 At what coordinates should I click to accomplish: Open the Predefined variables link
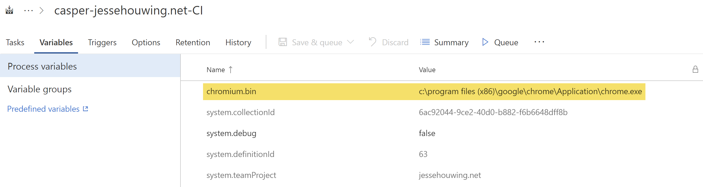[x=43, y=109]
